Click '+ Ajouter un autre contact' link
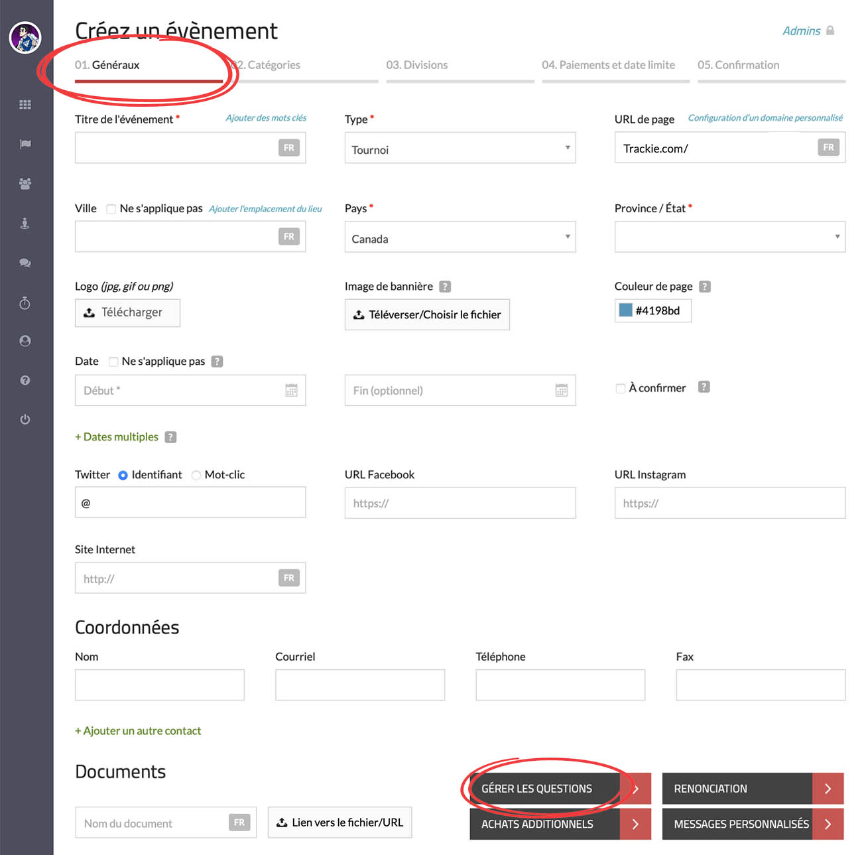 click(x=138, y=731)
